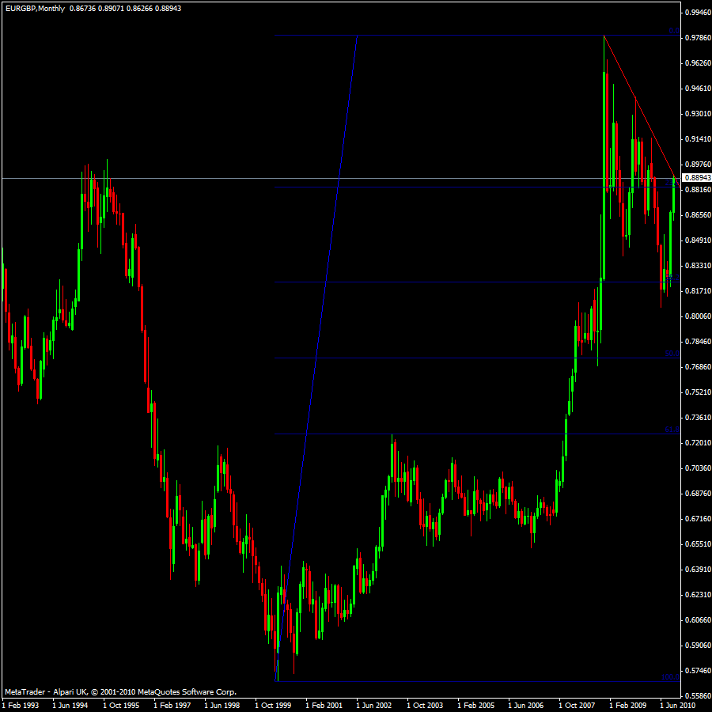Viewport: 712px width, 712px height.
Task: Click the 1 Feb 2009 date label
Action: coord(628,706)
